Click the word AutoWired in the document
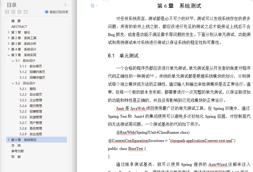The image size is (253, 172). click(217, 165)
